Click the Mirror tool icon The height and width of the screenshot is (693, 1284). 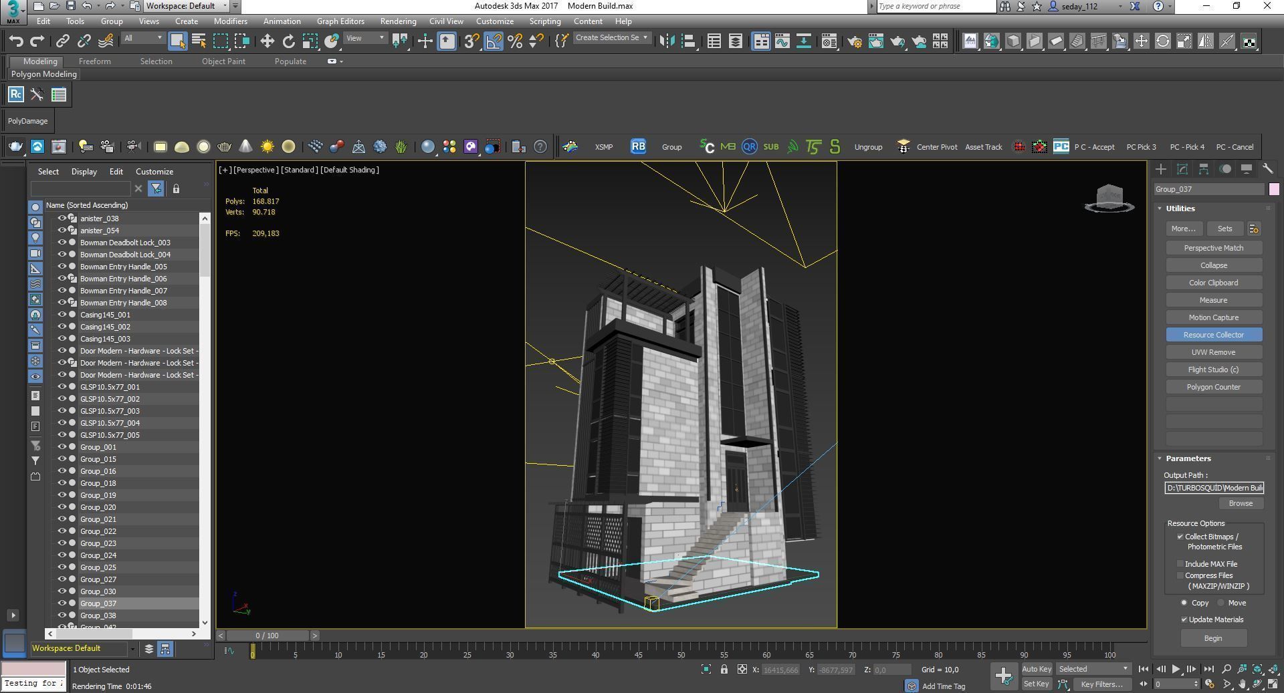667,41
